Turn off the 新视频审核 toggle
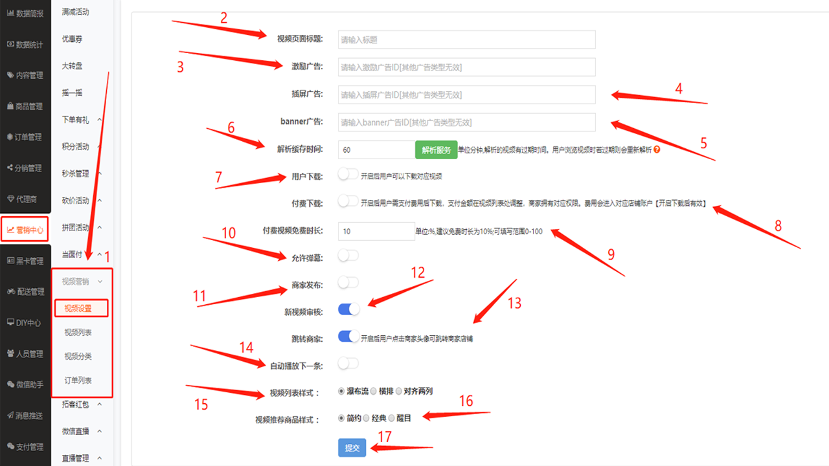829x466 pixels. 348,309
